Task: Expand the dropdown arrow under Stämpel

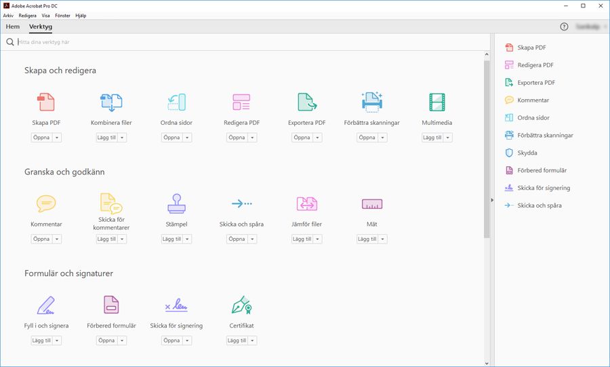Action: 187,239
